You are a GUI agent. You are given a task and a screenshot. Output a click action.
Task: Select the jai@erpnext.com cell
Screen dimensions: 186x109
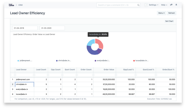(x=24, y=79)
